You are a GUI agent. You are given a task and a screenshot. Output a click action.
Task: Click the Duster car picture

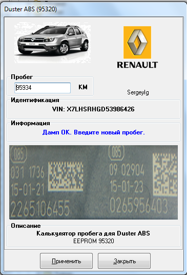pyautogui.click(x=53, y=43)
